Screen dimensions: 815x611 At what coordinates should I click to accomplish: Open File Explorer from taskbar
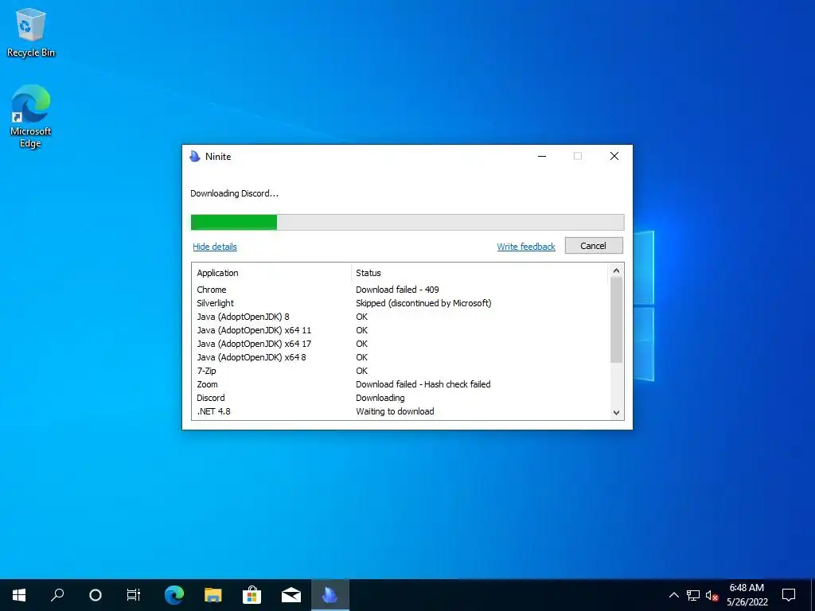213,595
